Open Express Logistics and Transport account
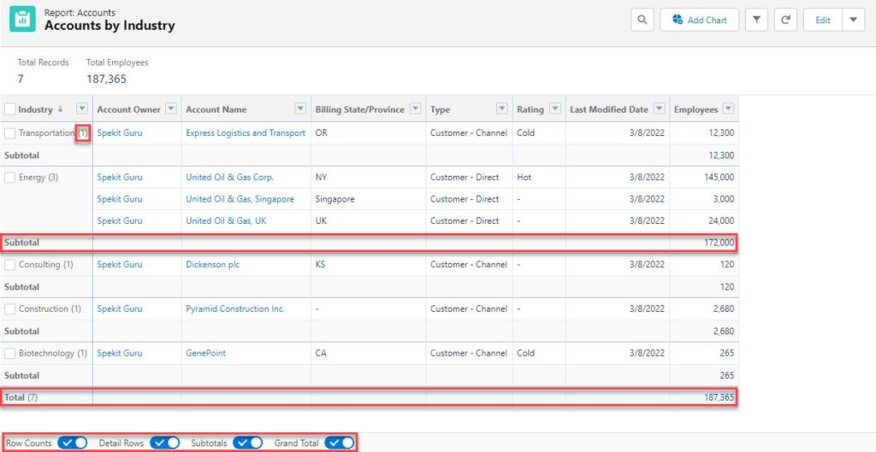The height and width of the screenshot is (452, 876). pyautogui.click(x=246, y=132)
